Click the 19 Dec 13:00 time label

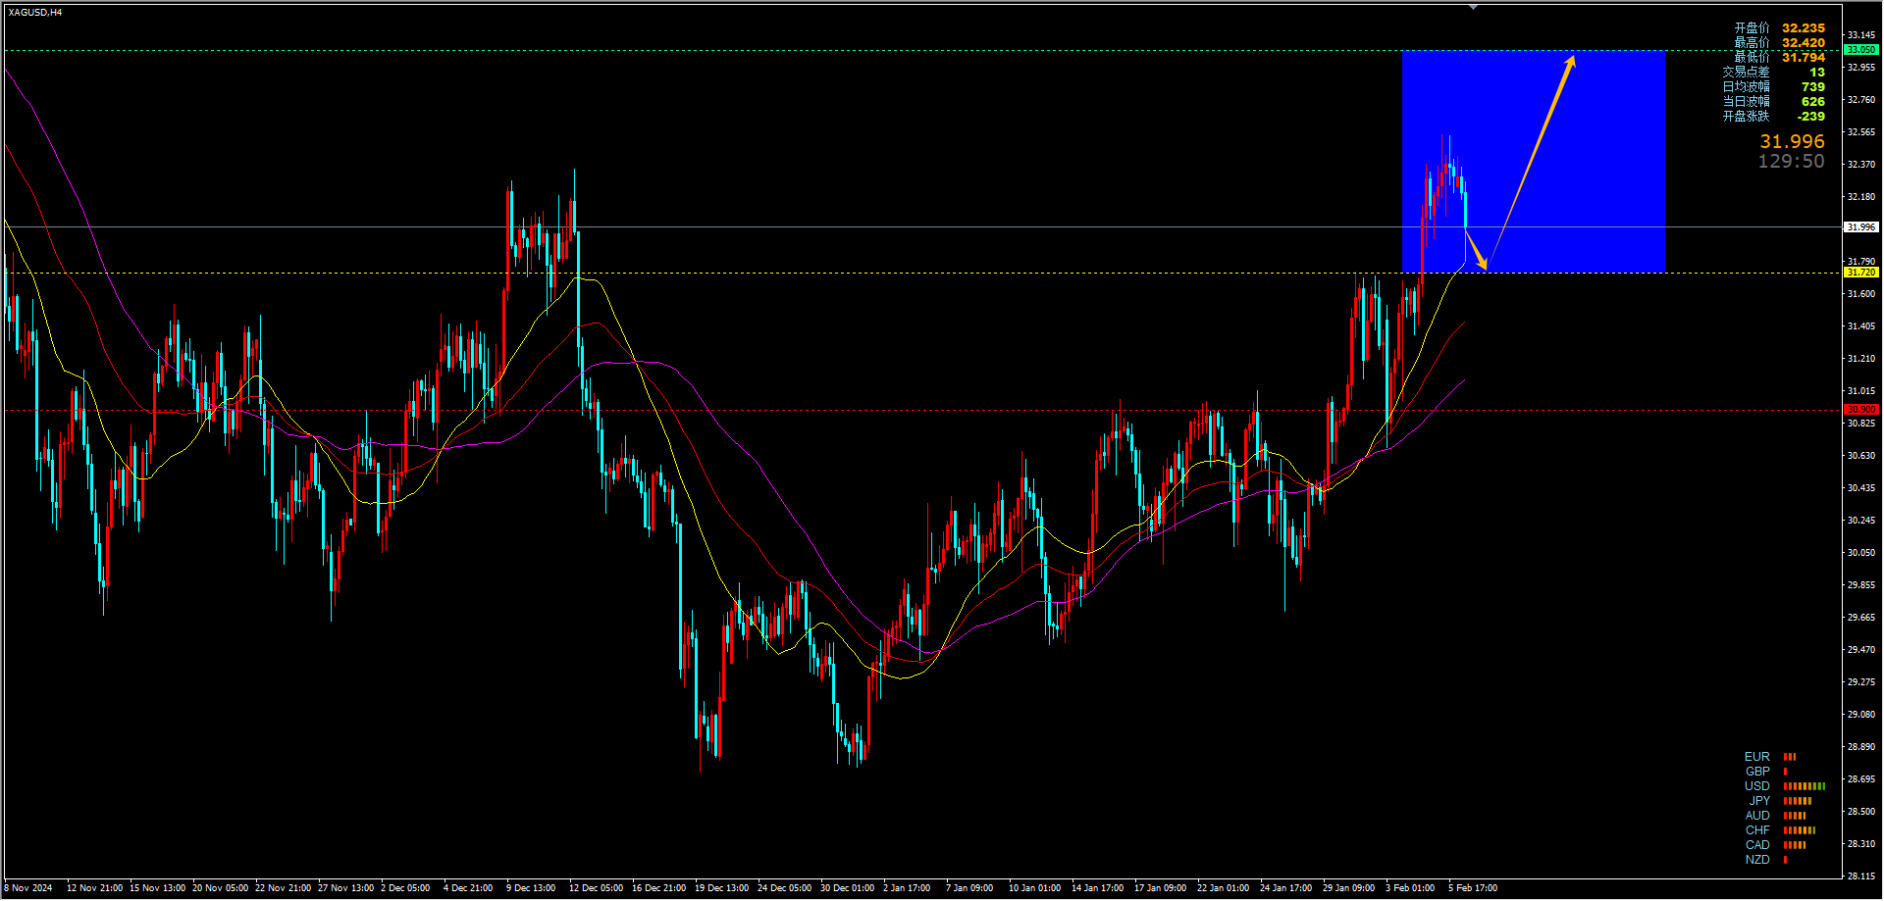click(722, 888)
